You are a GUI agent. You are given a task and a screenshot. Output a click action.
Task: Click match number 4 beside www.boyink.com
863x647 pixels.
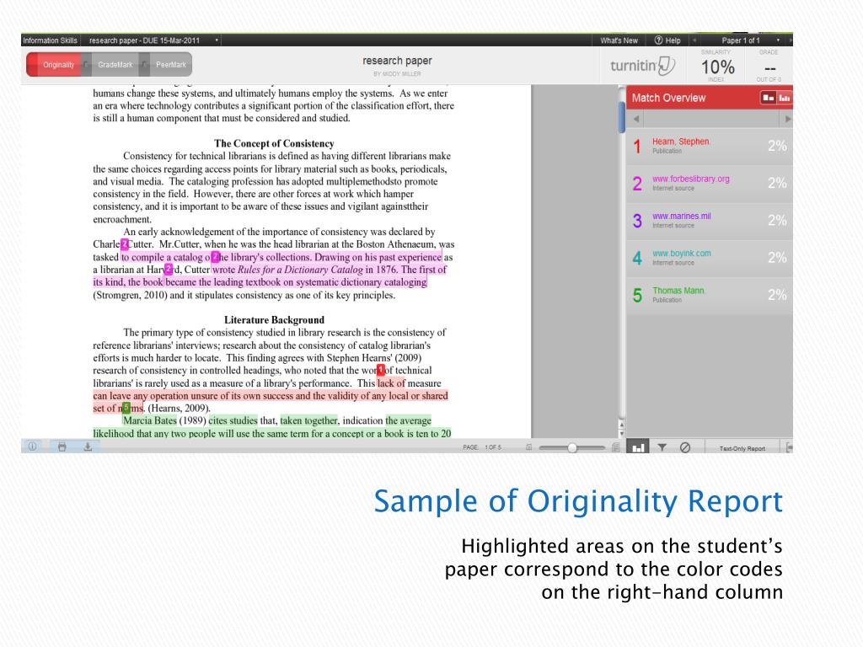[637, 258]
